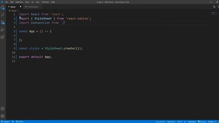219x123 pixels.
Task: Open the Source Control view
Action: [x=3, y=22]
